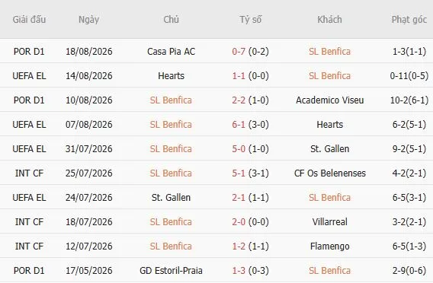Open the Villarreal team link
Viewport: 433px width, 283px height.
330,222
